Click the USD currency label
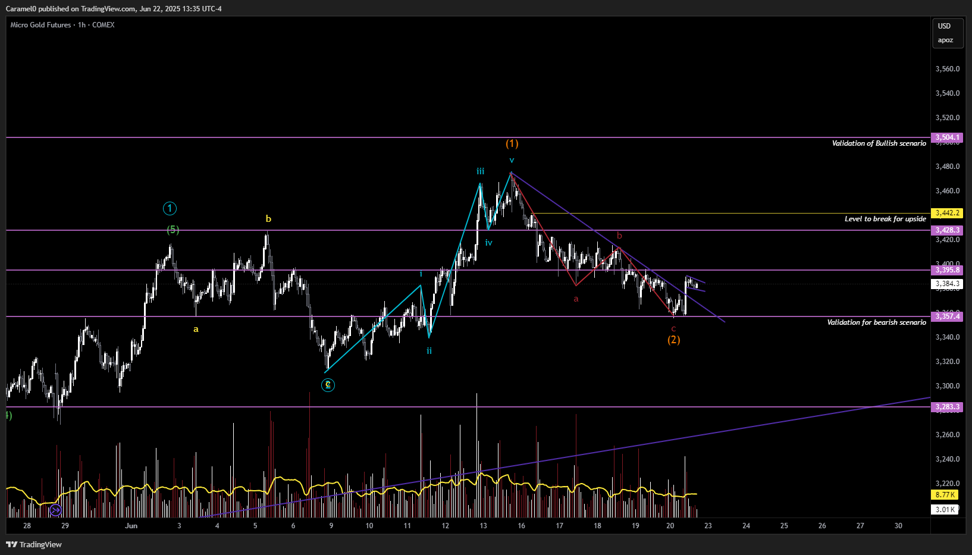972x555 pixels. (x=944, y=26)
